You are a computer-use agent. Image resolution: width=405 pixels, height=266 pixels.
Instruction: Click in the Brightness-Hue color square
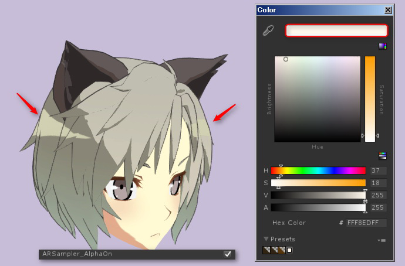point(317,98)
